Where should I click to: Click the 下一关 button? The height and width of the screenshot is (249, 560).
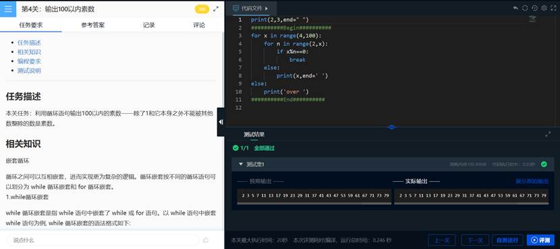pyautogui.click(x=475, y=240)
